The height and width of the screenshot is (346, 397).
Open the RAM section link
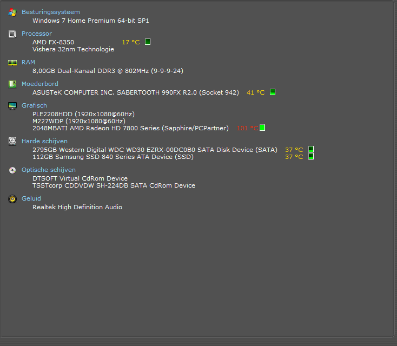click(x=28, y=62)
